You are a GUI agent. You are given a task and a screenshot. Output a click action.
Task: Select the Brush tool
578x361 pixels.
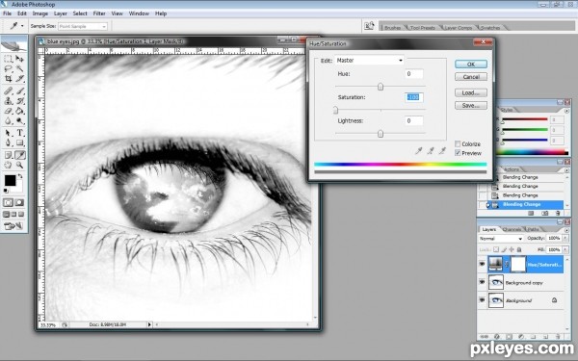pos(20,90)
